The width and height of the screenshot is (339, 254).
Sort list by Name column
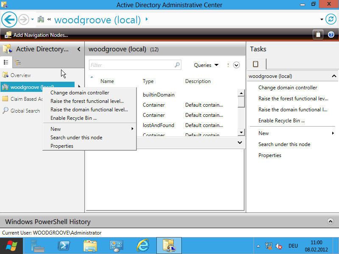point(107,81)
